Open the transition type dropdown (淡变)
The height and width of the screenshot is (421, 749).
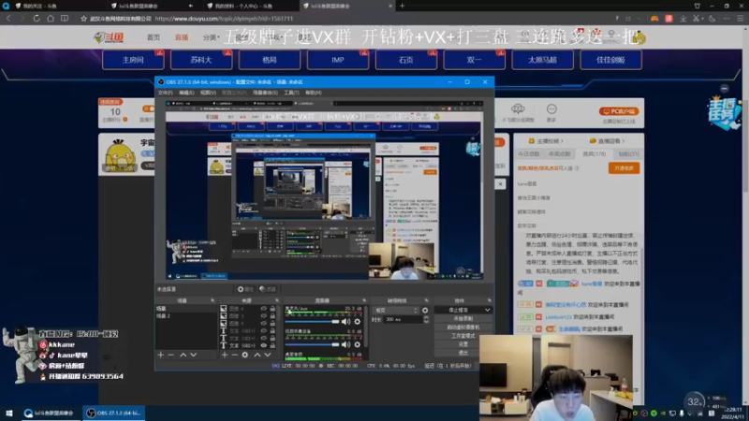[x=395, y=311]
